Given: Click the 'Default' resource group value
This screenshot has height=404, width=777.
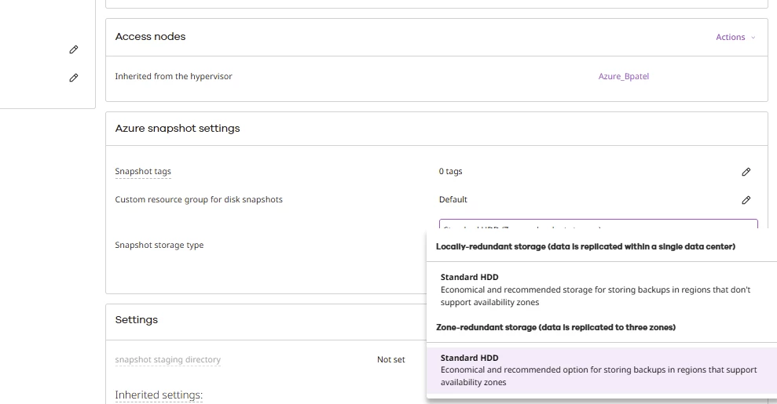Looking at the screenshot, I should (453, 200).
